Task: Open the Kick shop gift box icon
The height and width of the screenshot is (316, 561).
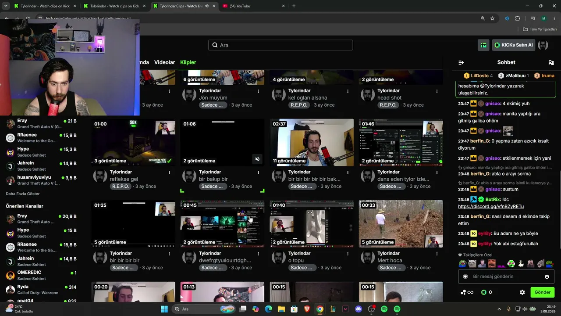Action: (483, 45)
